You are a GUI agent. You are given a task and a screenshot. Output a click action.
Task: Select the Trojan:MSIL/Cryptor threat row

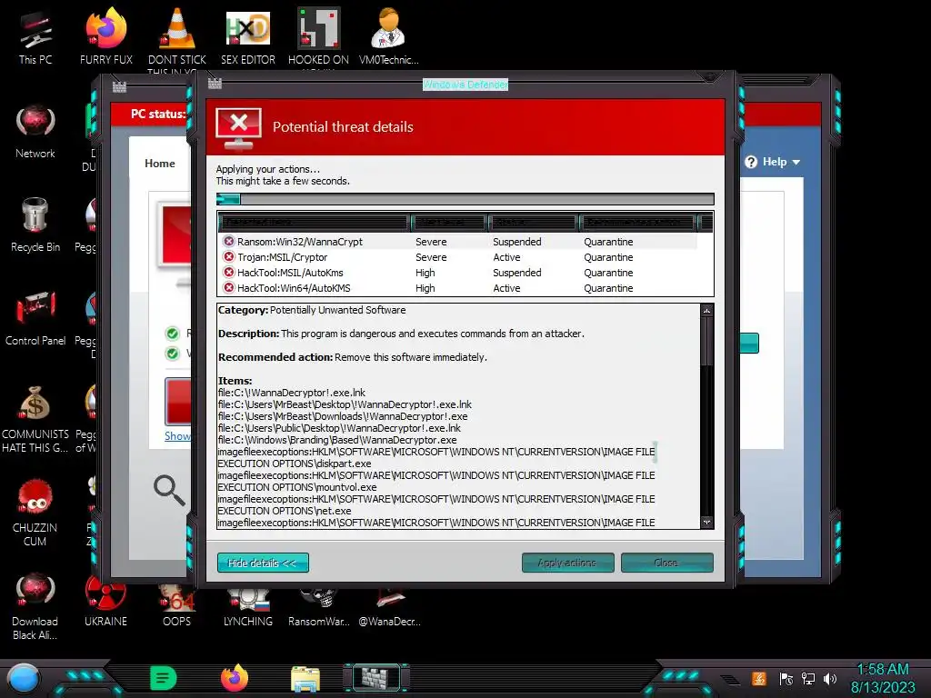457,257
